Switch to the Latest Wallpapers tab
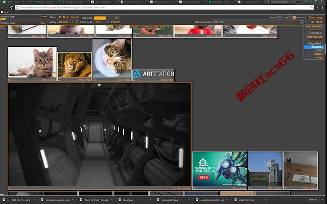The width and height of the screenshot is (327, 204). point(104,2)
